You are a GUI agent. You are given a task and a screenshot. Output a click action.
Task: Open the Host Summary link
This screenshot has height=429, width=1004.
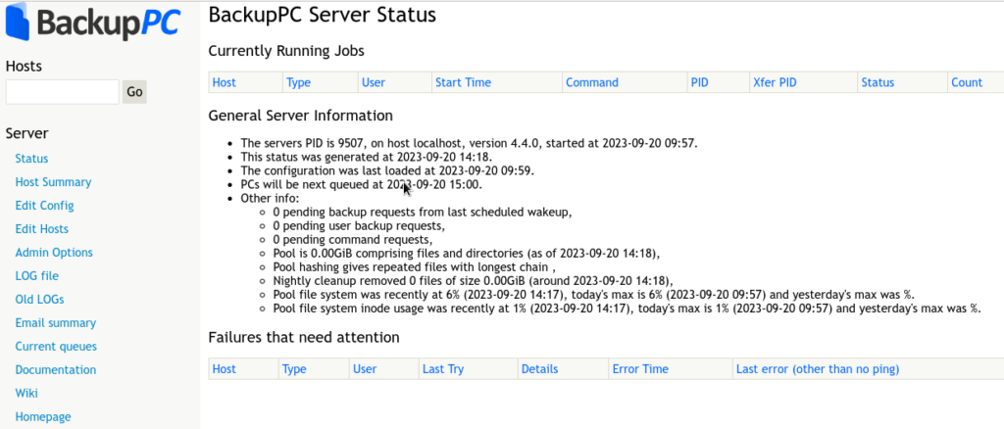pyautogui.click(x=53, y=182)
